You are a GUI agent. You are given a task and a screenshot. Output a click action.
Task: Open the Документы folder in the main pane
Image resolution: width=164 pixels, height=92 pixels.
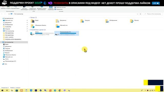61,21
